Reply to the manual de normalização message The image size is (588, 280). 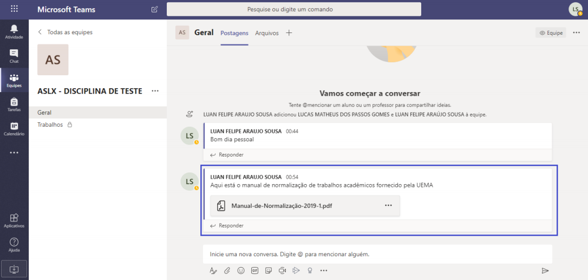[227, 226]
